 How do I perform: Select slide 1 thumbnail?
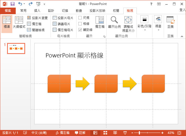point(16,48)
